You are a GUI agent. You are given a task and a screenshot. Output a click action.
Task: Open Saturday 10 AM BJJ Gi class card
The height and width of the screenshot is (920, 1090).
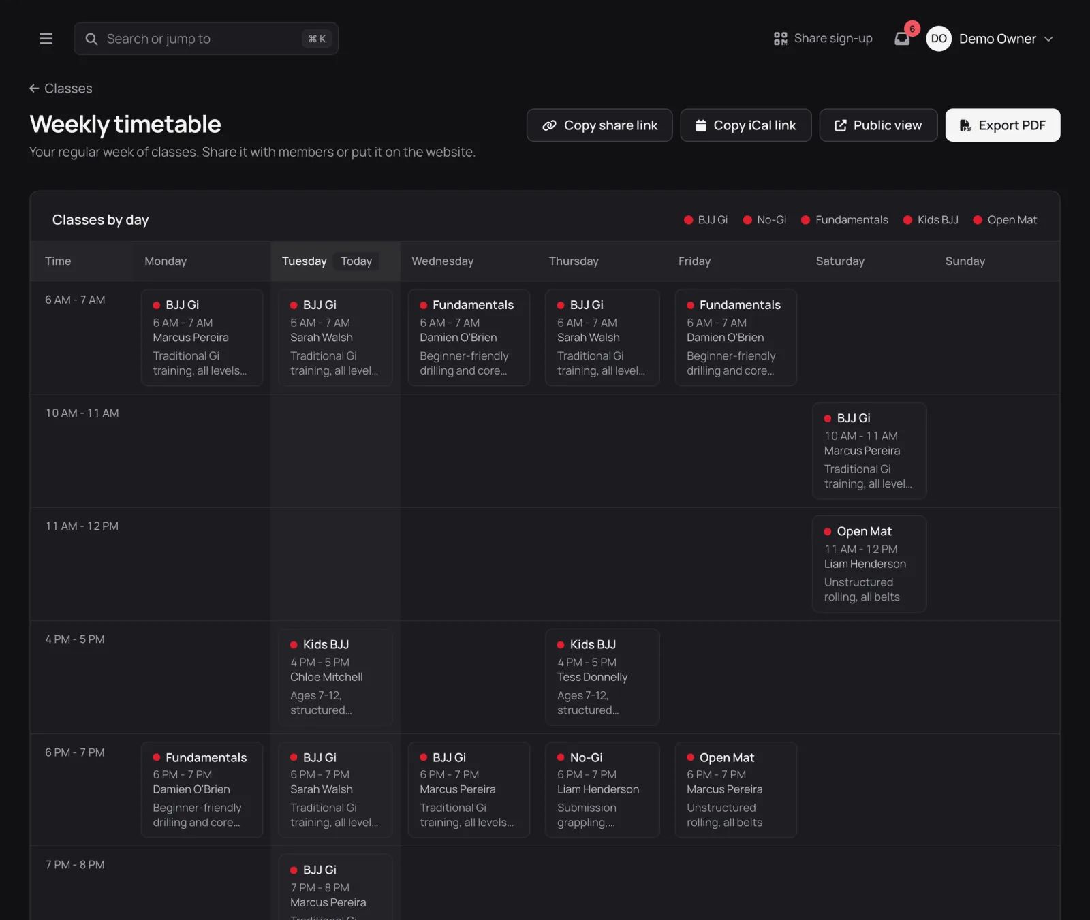(x=869, y=451)
